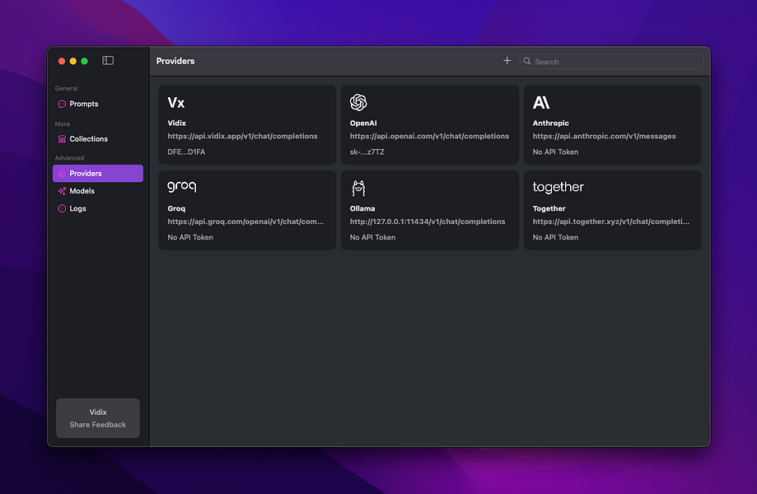
Task: Click the magnifier icon in search
Action: [x=527, y=61]
